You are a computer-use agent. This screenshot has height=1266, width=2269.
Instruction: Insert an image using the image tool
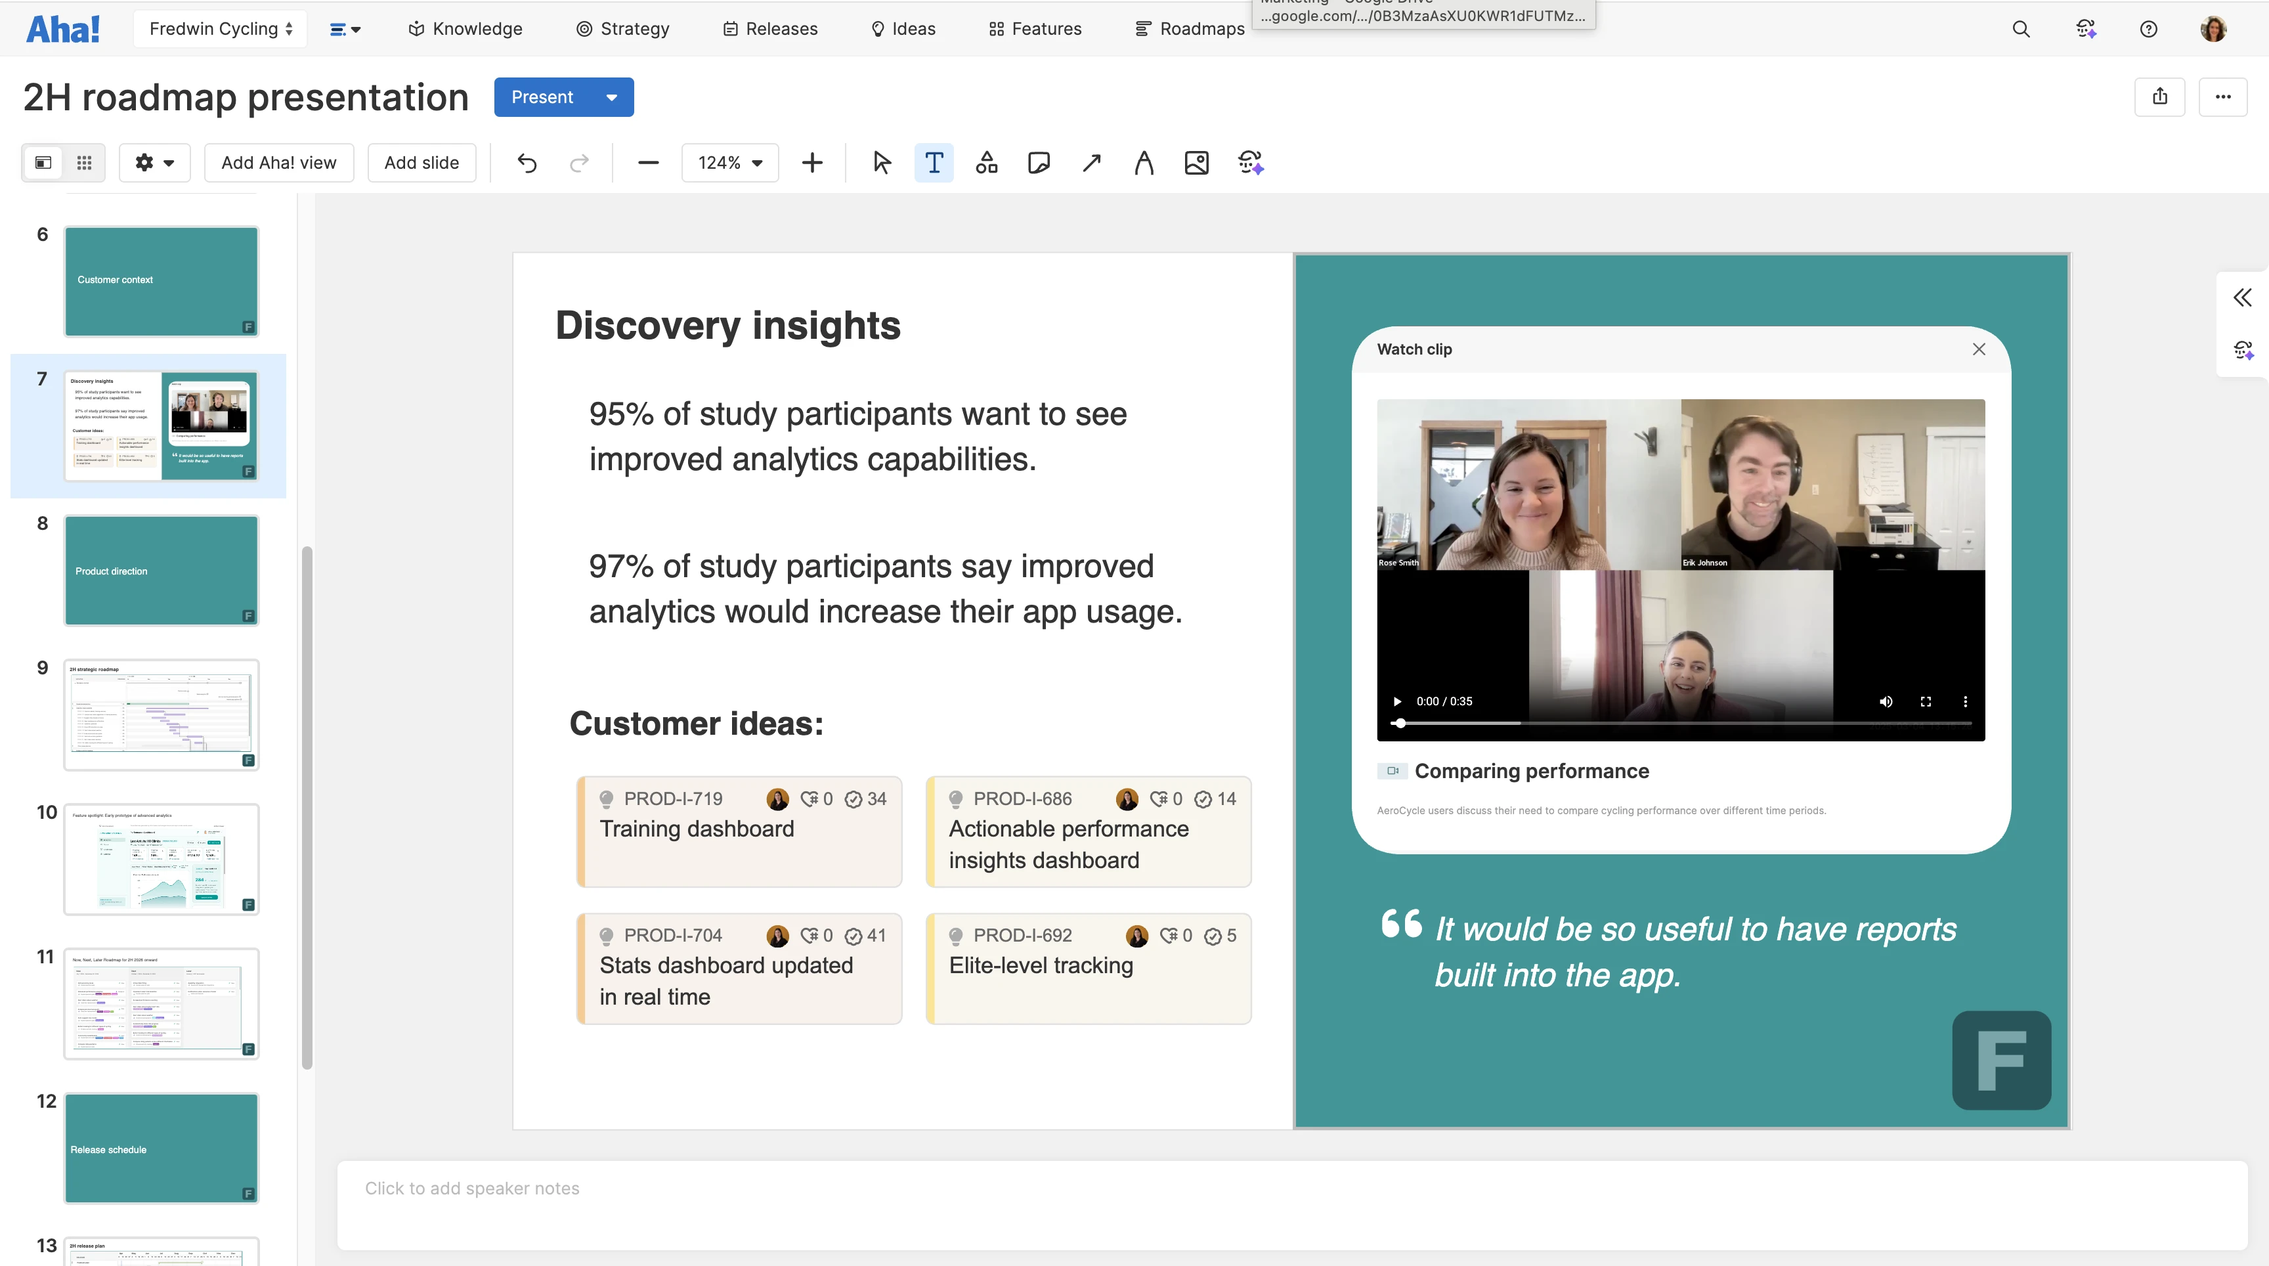(1196, 162)
